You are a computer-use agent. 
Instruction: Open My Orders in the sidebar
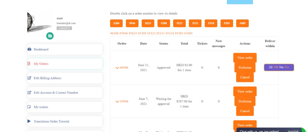click(65, 63)
